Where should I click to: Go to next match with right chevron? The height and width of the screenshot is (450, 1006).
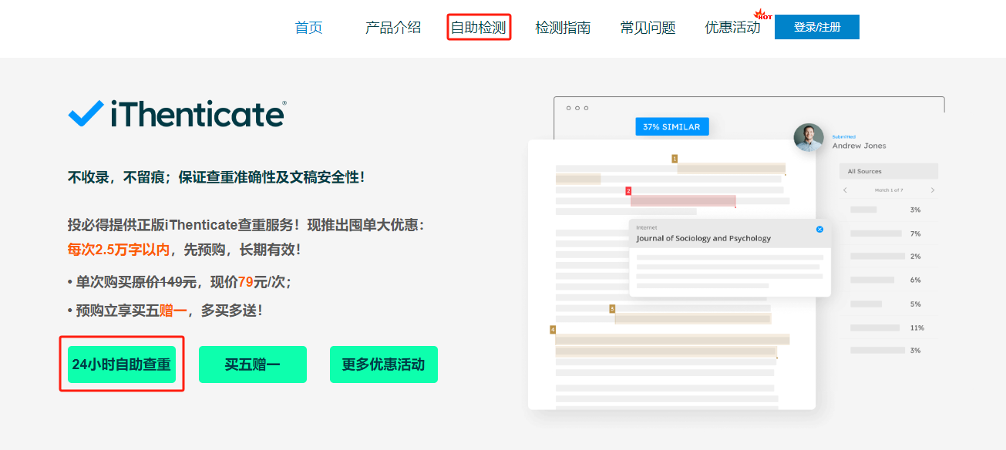(x=933, y=190)
